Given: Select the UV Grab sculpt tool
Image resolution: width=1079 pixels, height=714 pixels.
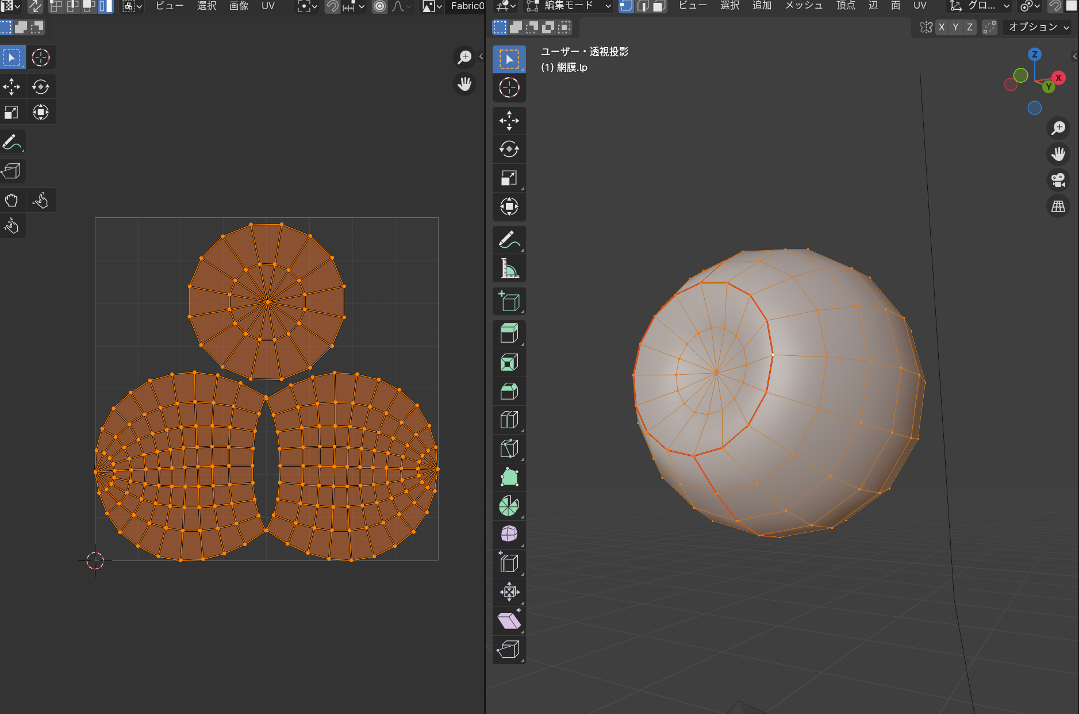Looking at the screenshot, I should tap(11, 200).
